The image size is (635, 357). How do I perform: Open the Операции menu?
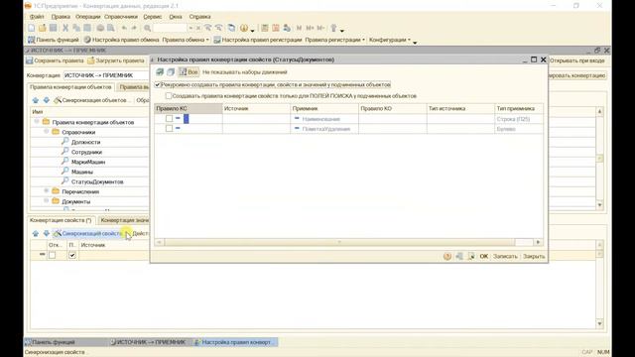[88, 17]
